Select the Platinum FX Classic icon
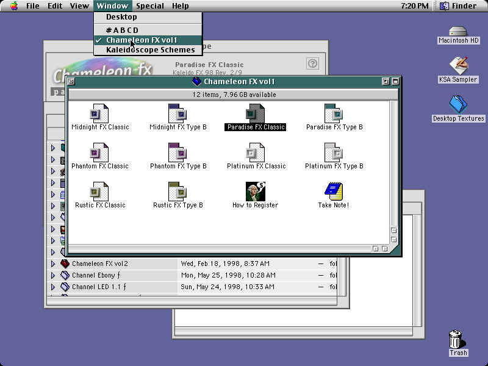 coord(255,152)
